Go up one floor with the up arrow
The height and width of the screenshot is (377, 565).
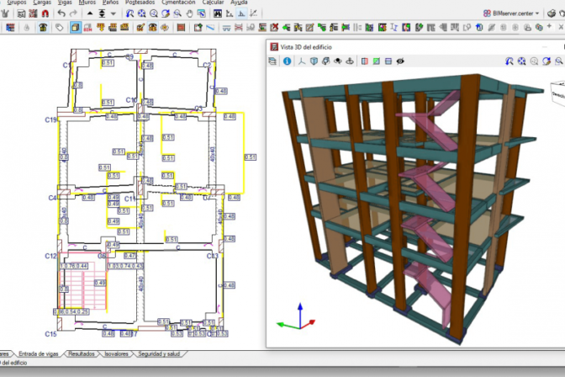(91, 14)
